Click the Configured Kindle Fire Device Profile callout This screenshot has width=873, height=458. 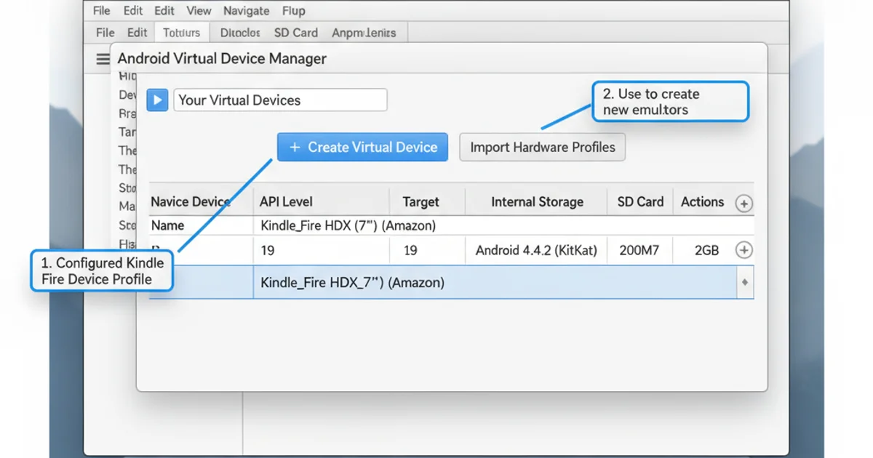100,270
